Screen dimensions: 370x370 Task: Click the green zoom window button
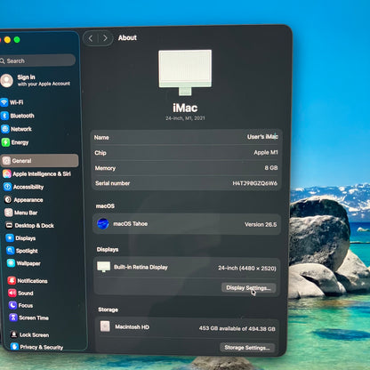17,40
